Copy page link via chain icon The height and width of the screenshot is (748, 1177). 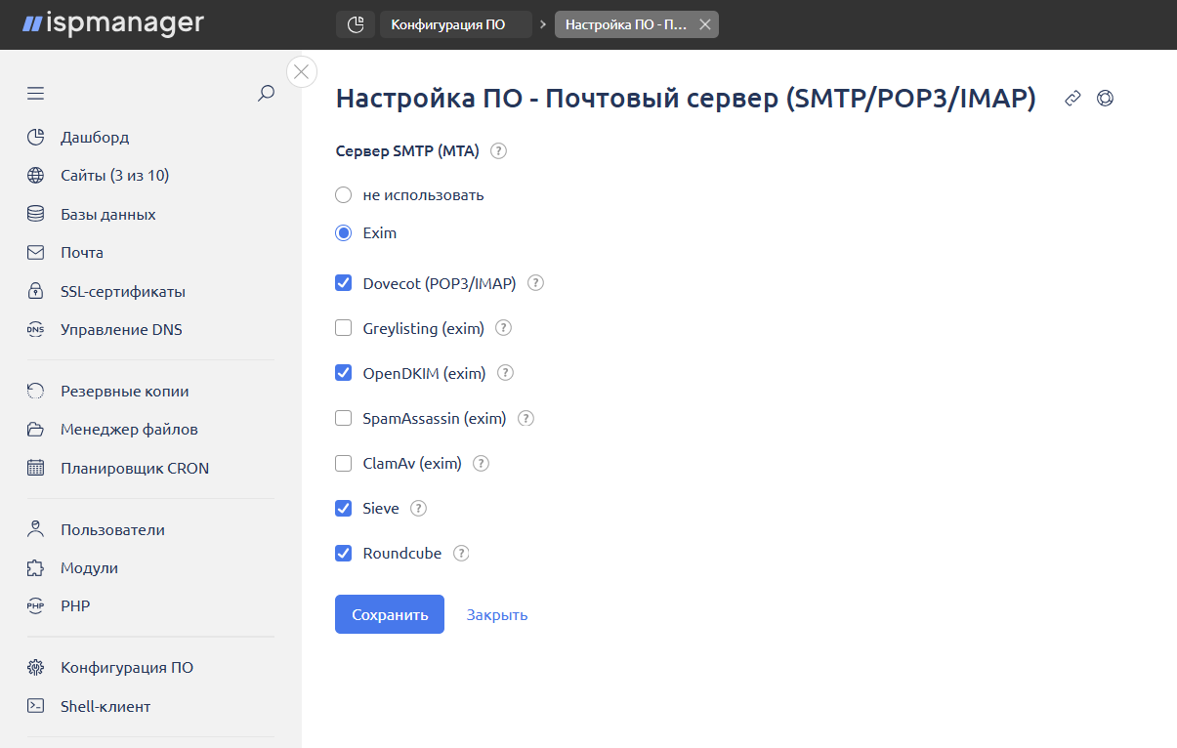1072,99
